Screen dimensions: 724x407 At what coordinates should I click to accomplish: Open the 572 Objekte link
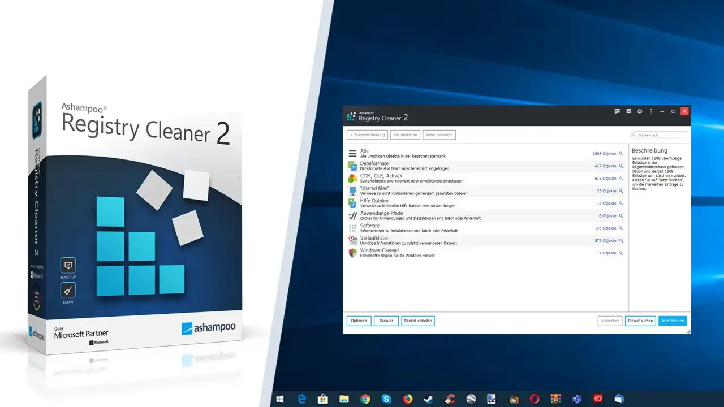[605, 241]
